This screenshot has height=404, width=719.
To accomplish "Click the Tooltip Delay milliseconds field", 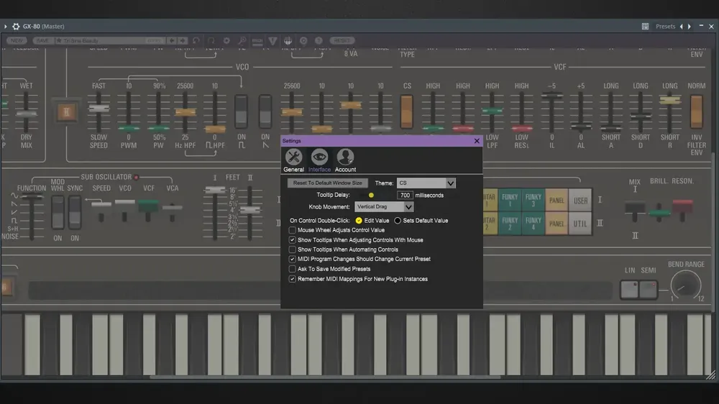I will point(405,196).
